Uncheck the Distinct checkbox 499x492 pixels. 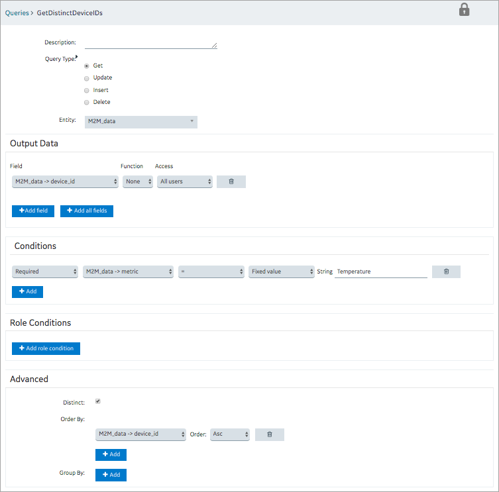(x=98, y=401)
